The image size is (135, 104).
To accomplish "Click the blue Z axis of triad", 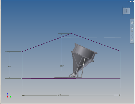I will 8,95.
